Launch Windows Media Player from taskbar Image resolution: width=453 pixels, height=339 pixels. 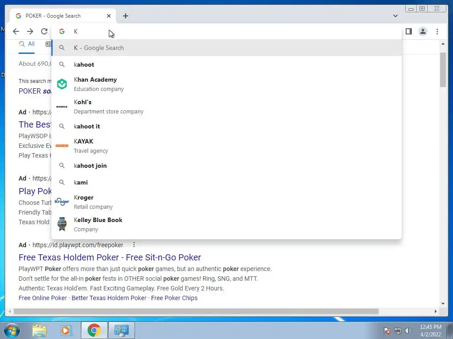(x=66, y=330)
